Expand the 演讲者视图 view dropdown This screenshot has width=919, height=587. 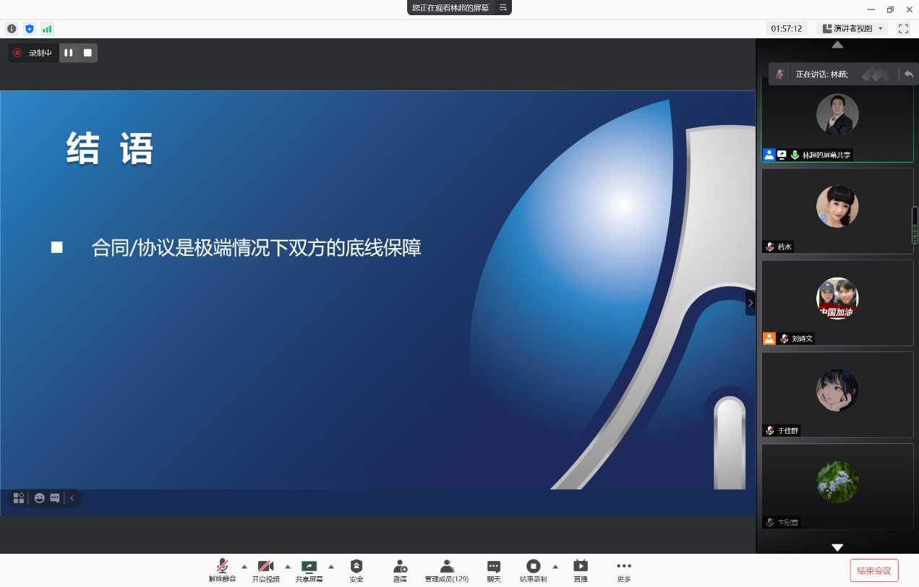click(x=852, y=29)
